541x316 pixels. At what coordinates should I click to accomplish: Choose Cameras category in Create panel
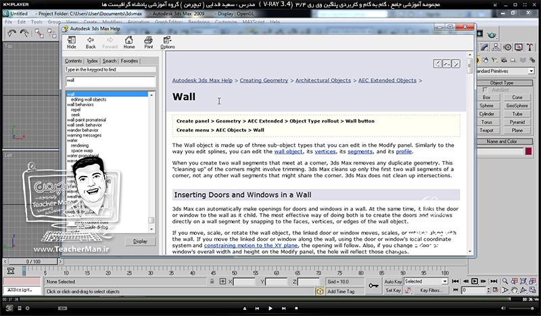[504, 60]
